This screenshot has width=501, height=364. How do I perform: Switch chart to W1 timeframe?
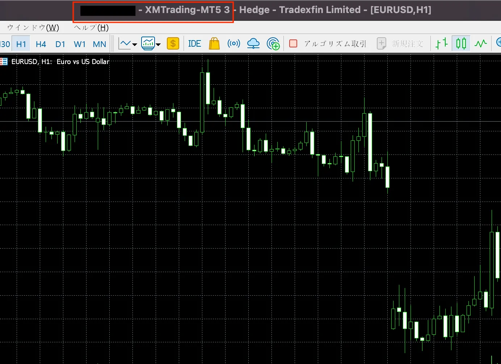tap(80, 44)
